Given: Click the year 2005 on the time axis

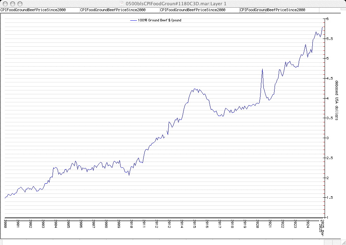Looking at the screenshot, I should click(x=68, y=224).
